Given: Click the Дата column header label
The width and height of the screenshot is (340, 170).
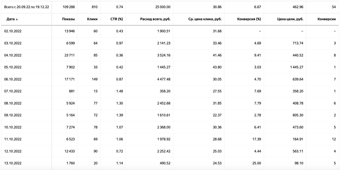Looking at the screenshot, I should (10, 19).
